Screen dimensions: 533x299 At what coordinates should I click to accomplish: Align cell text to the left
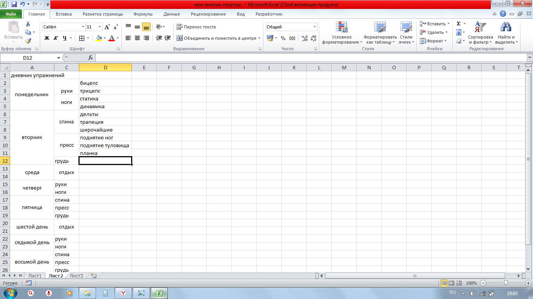click(128, 38)
